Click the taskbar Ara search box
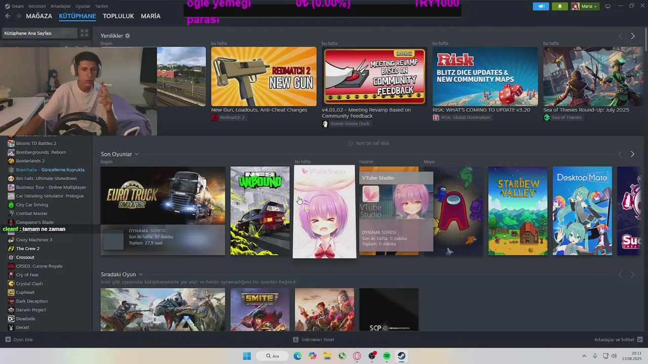 [x=272, y=356]
